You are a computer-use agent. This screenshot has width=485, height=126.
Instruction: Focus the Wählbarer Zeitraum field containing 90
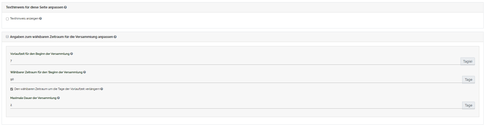(x=234, y=79)
